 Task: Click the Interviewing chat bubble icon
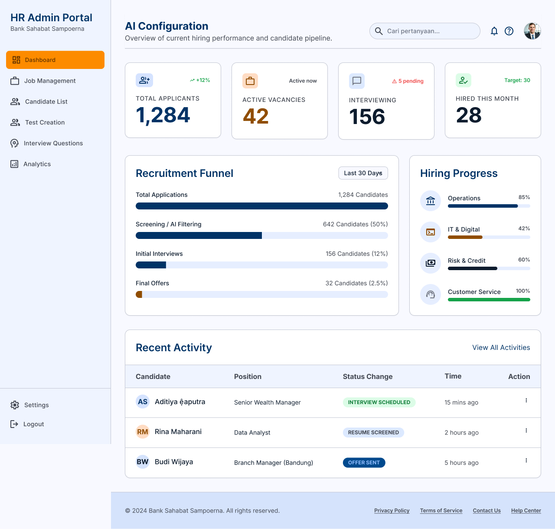pos(357,81)
